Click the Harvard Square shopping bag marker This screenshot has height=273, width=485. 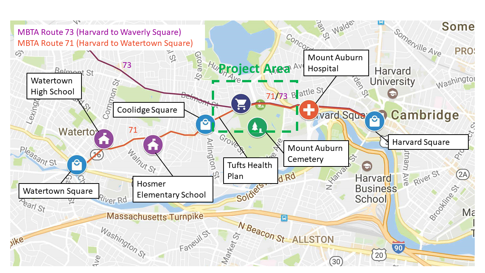[x=374, y=121]
